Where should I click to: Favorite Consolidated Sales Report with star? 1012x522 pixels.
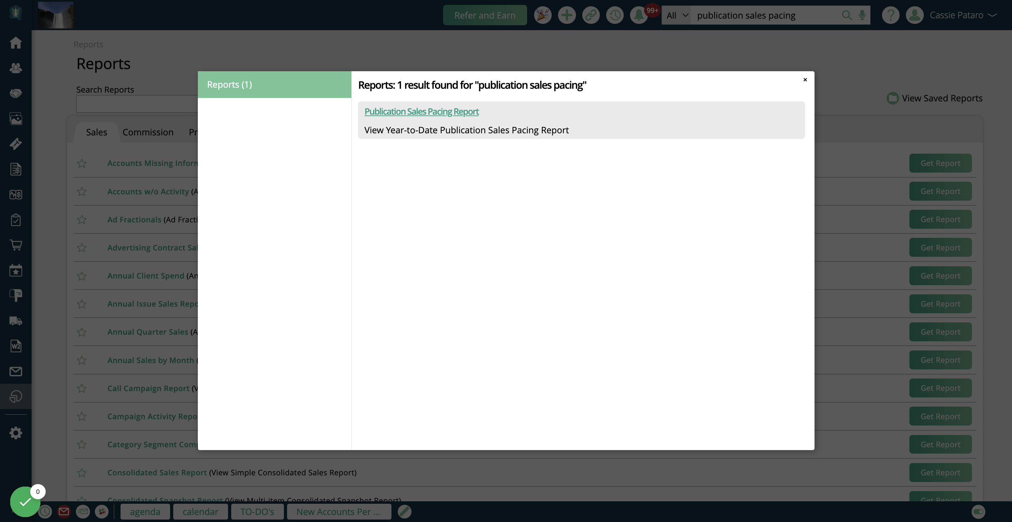(x=82, y=473)
